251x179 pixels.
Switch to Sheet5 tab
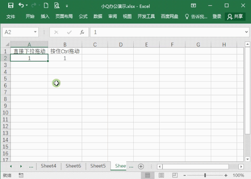98,166
